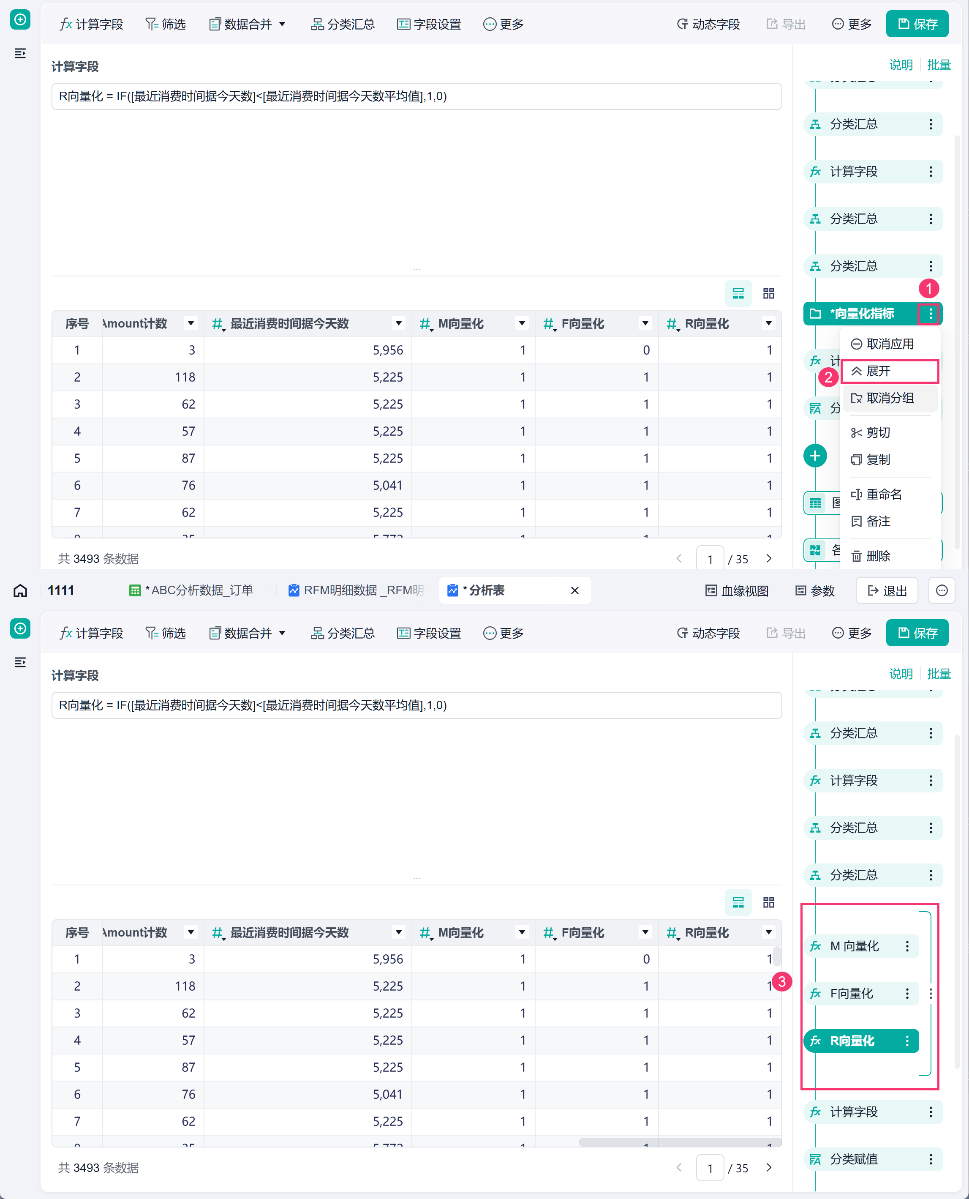Open M向量化 column dropdown in lower table

coord(522,932)
